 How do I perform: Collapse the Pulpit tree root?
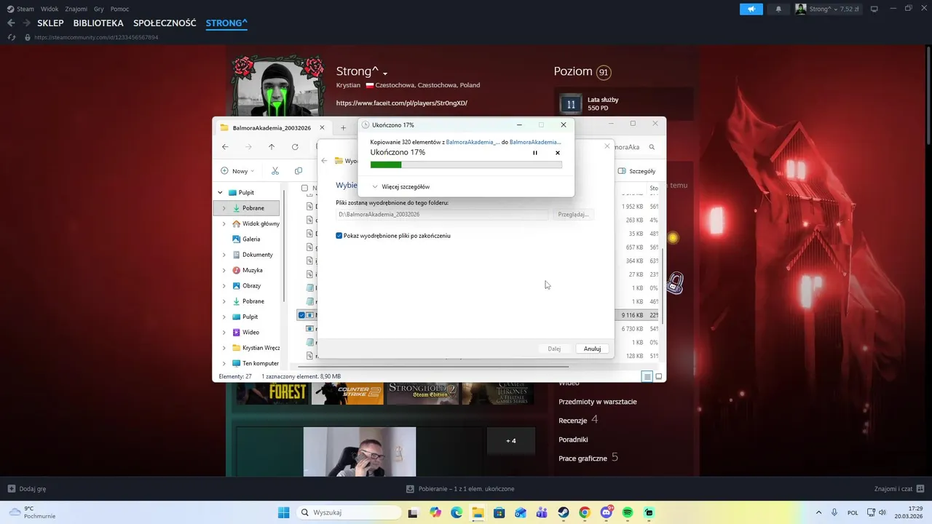coord(221,193)
